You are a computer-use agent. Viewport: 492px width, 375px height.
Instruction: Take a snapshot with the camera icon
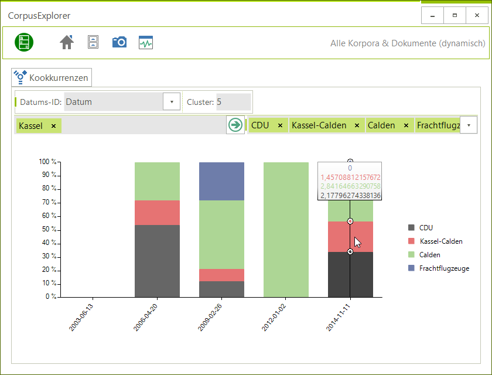click(x=119, y=42)
